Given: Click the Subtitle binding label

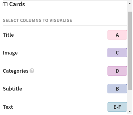Looking at the screenshot, I should click(13, 89).
